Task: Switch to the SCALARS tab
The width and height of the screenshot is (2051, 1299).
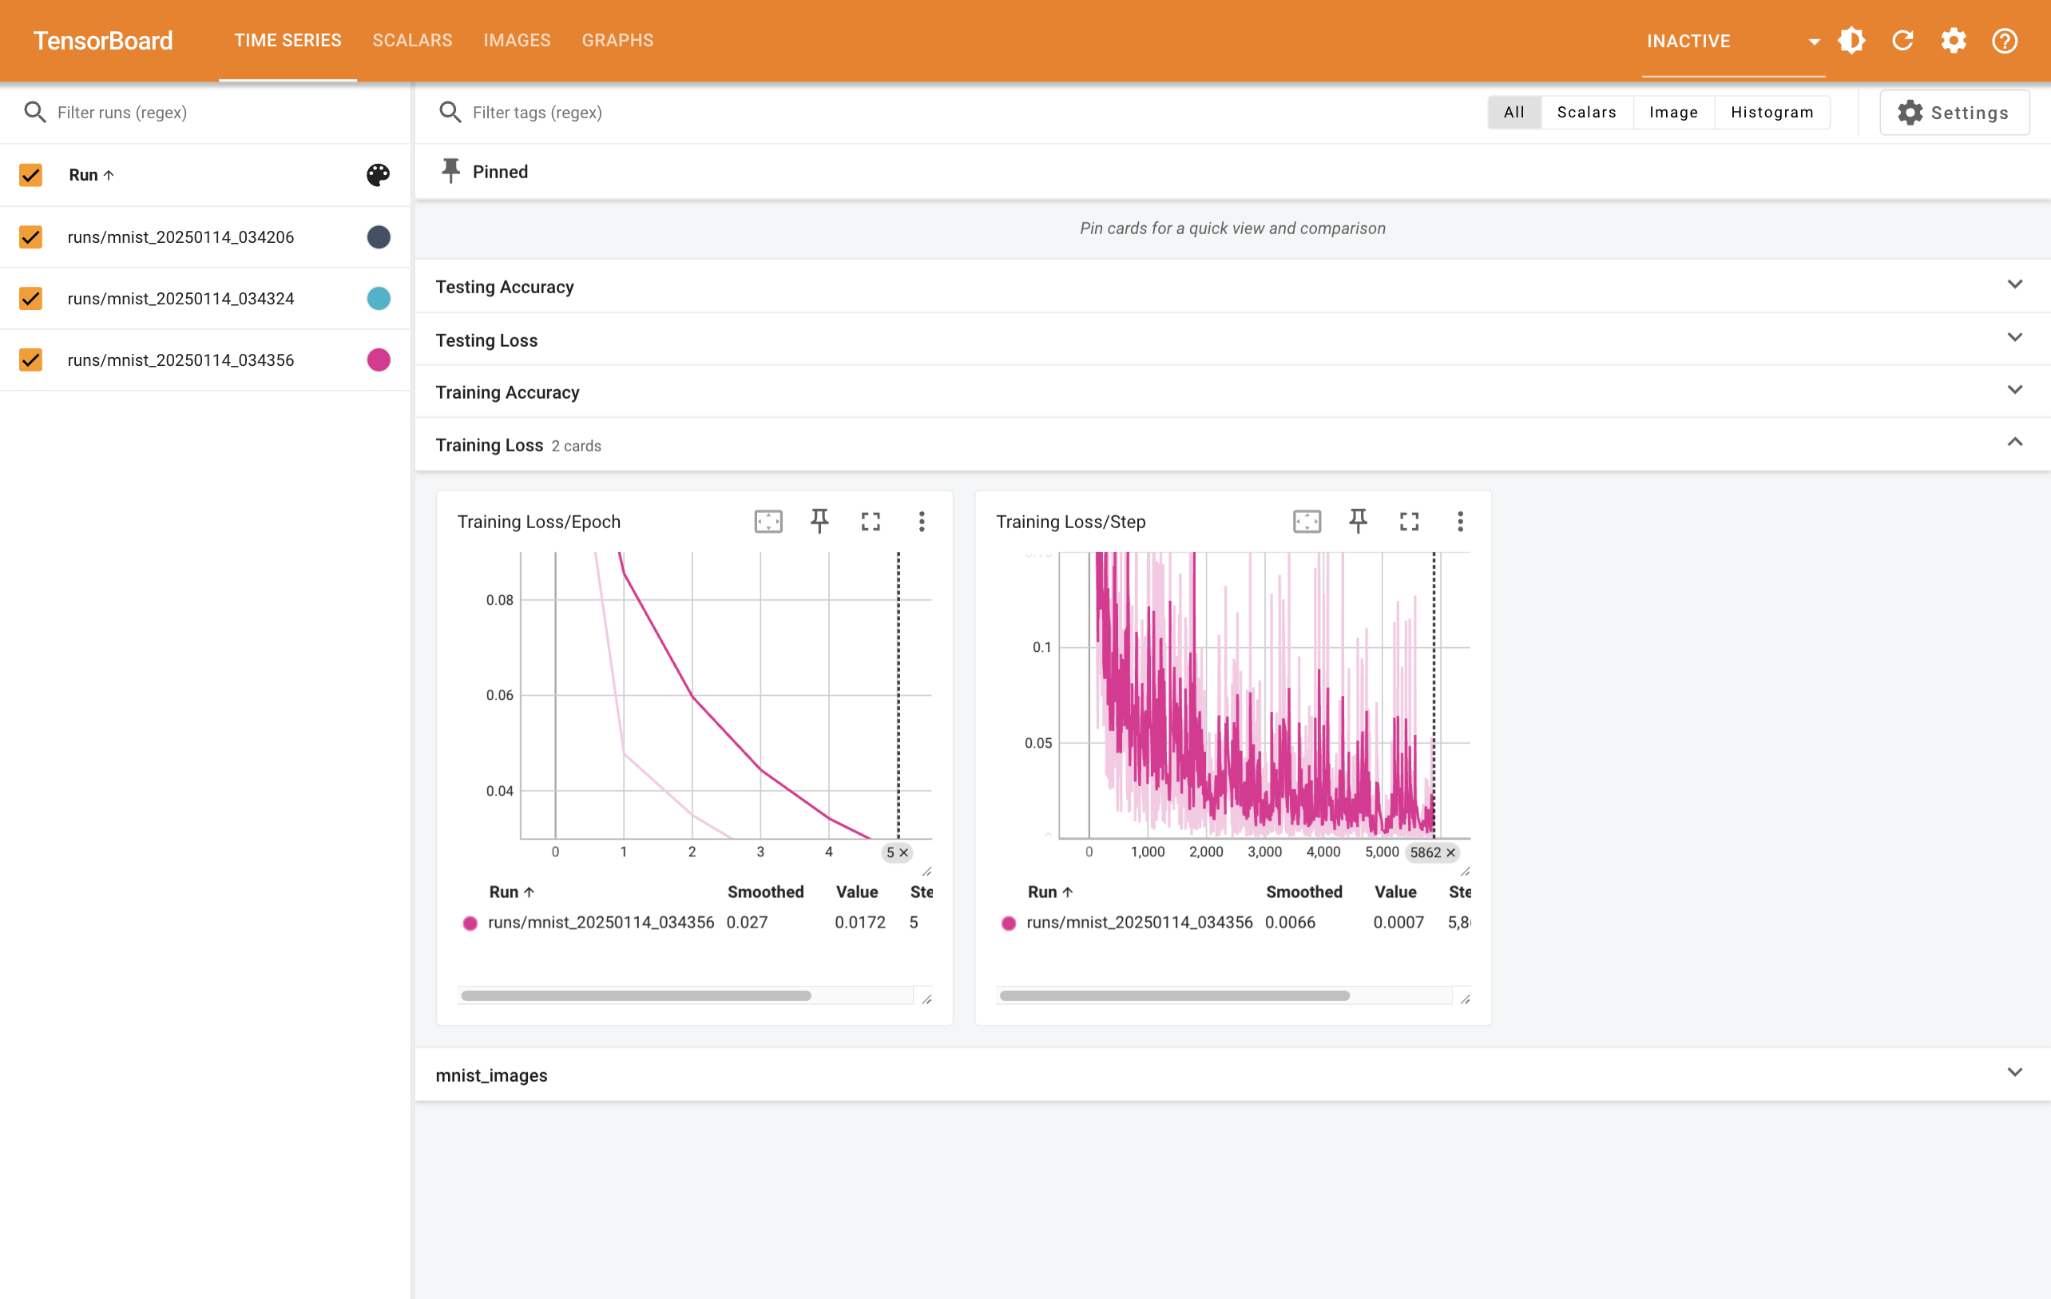Action: point(412,41)
